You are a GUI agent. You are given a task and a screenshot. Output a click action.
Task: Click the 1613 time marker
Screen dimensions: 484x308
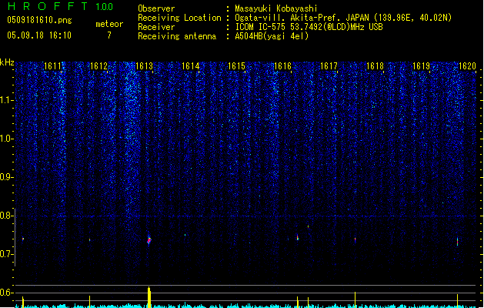coord(144,66)
